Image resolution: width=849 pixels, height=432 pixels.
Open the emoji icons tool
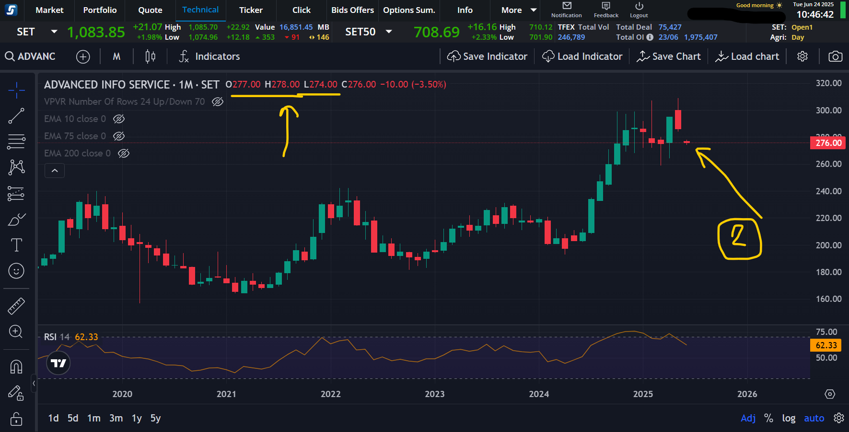point(16,271)
